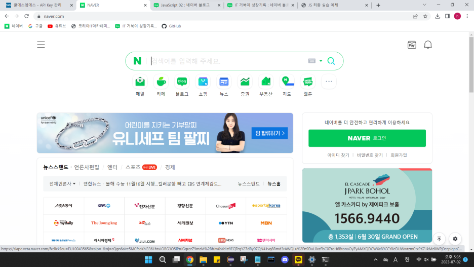Open the Naver Mail shortcut icon
Image resolution: width=474 pixels, height=267 pixels.
(x=140, y=82)
